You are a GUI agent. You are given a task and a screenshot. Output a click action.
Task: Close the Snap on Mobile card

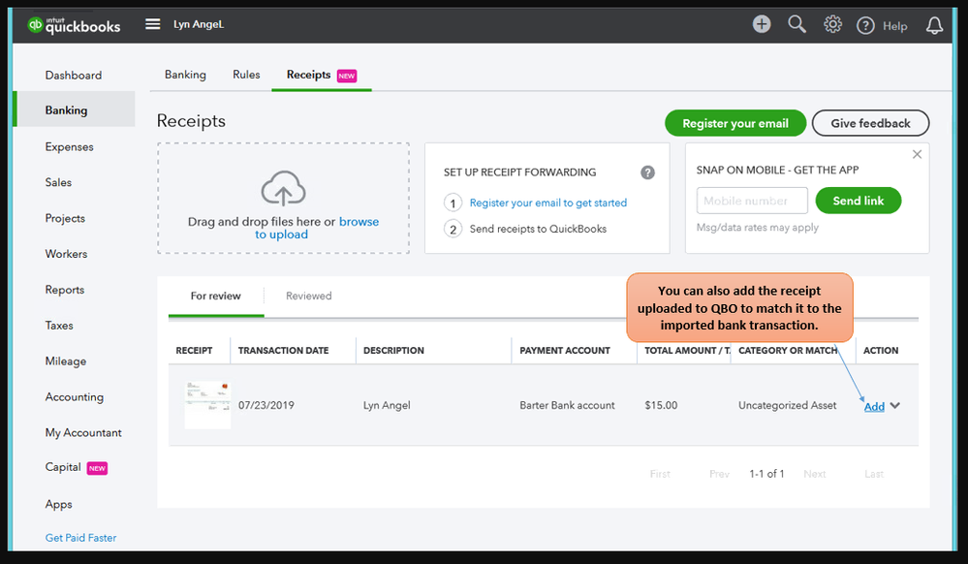point(917,154)
